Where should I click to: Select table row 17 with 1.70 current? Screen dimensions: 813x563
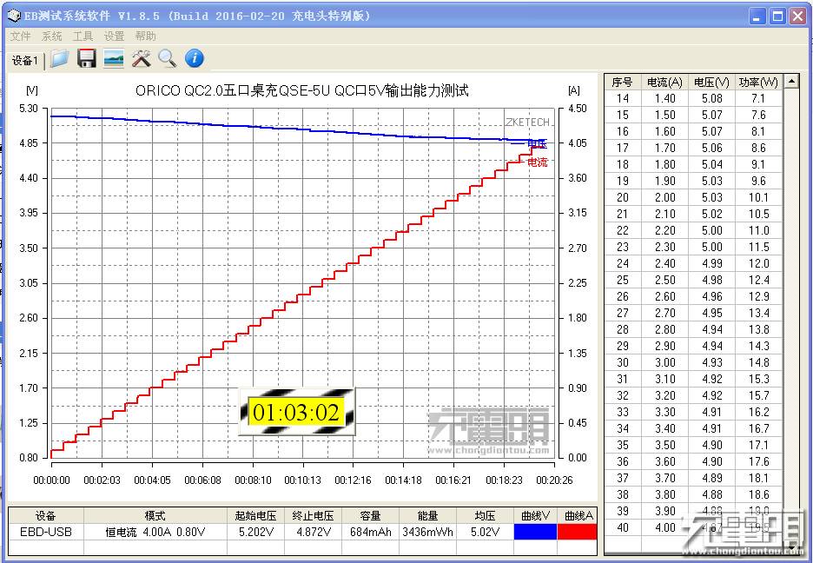point(694,149)
